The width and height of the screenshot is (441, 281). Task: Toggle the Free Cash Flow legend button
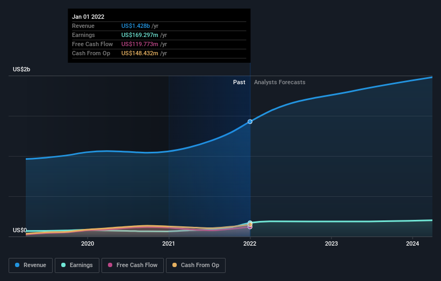(133, 265)
